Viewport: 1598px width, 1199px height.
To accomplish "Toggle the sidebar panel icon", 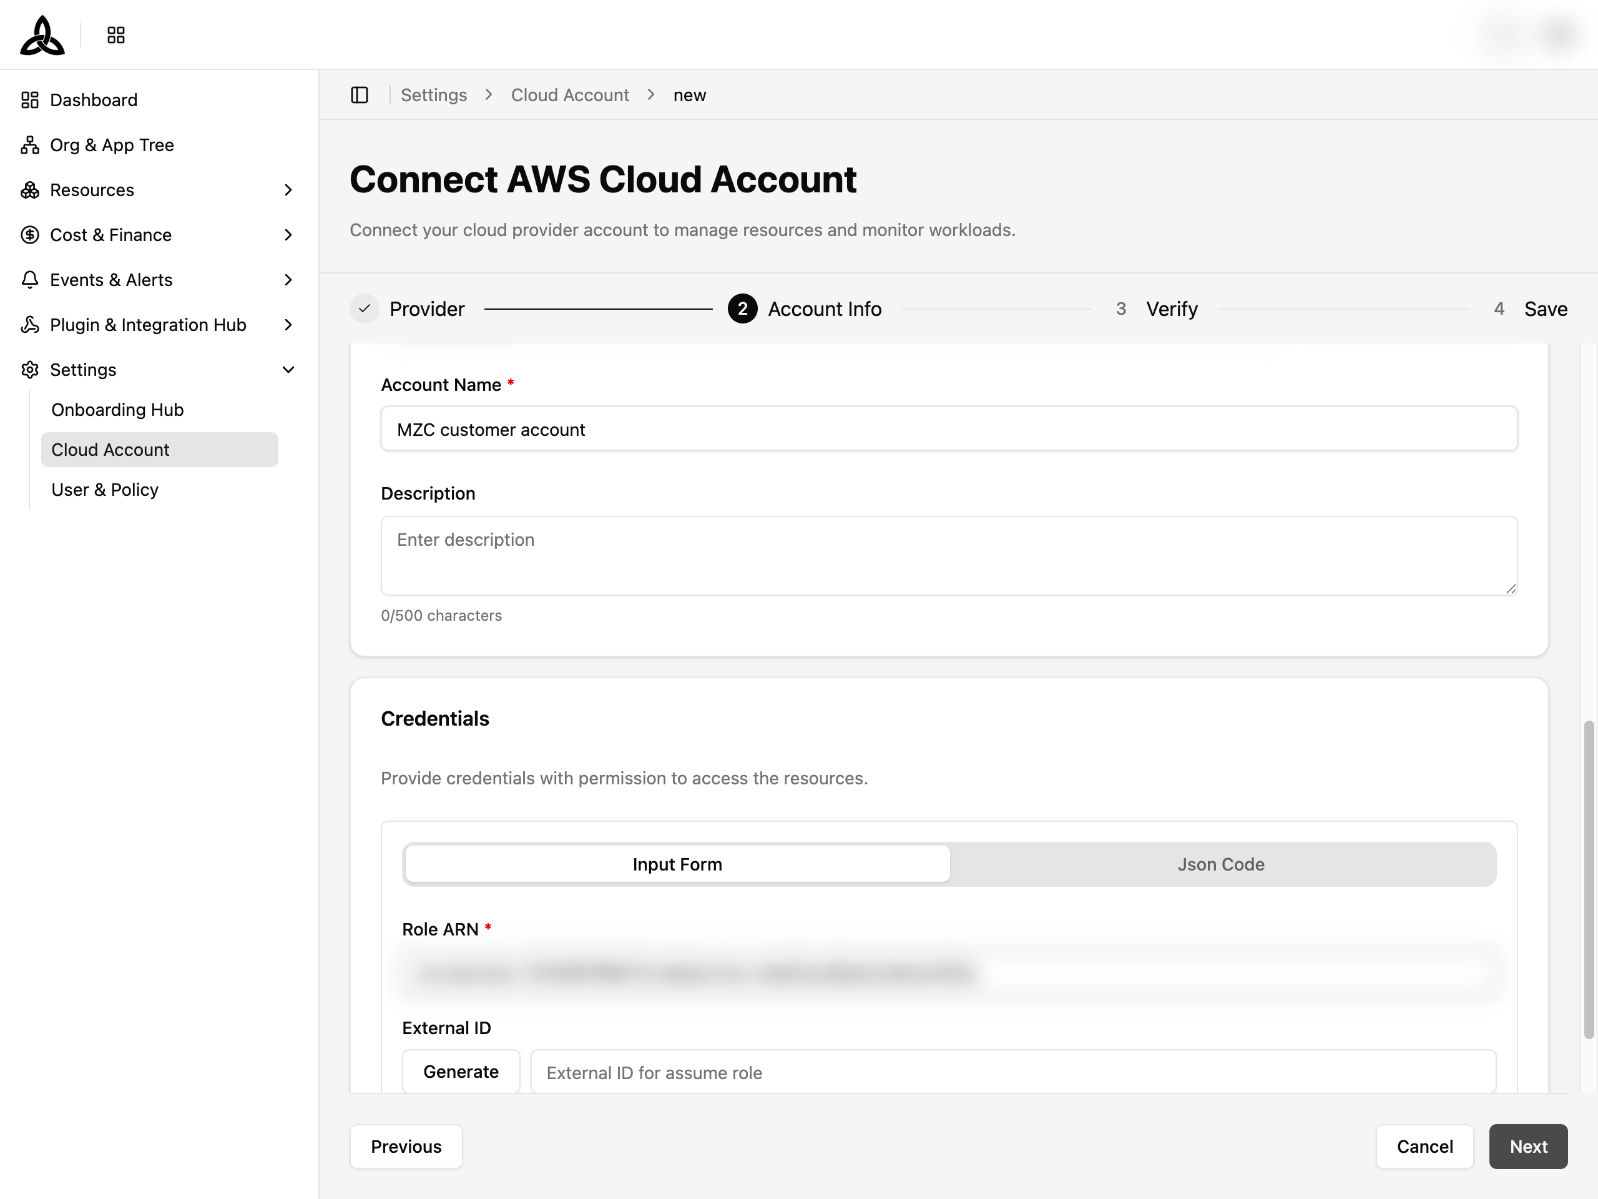I will coord(360,95).
